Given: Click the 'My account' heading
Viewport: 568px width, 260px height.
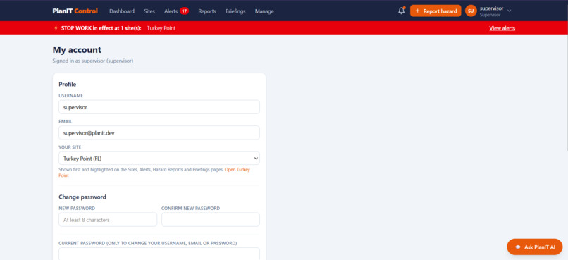Looking at the screenshot, I should [x=77, y=49].
